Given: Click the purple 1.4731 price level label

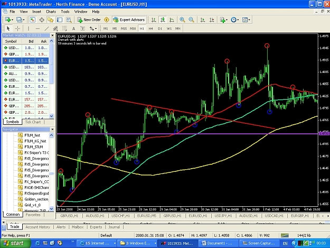Looking at the screenshot, I should (324, 134).
